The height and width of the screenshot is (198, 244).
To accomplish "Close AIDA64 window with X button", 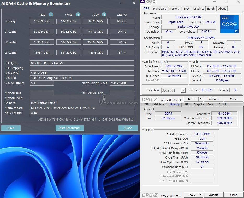I will (134, 3).
